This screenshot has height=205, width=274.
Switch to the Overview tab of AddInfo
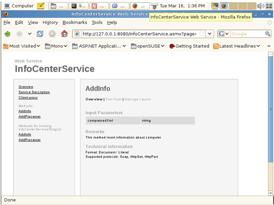pyautogui.click(x=94, y=99)
